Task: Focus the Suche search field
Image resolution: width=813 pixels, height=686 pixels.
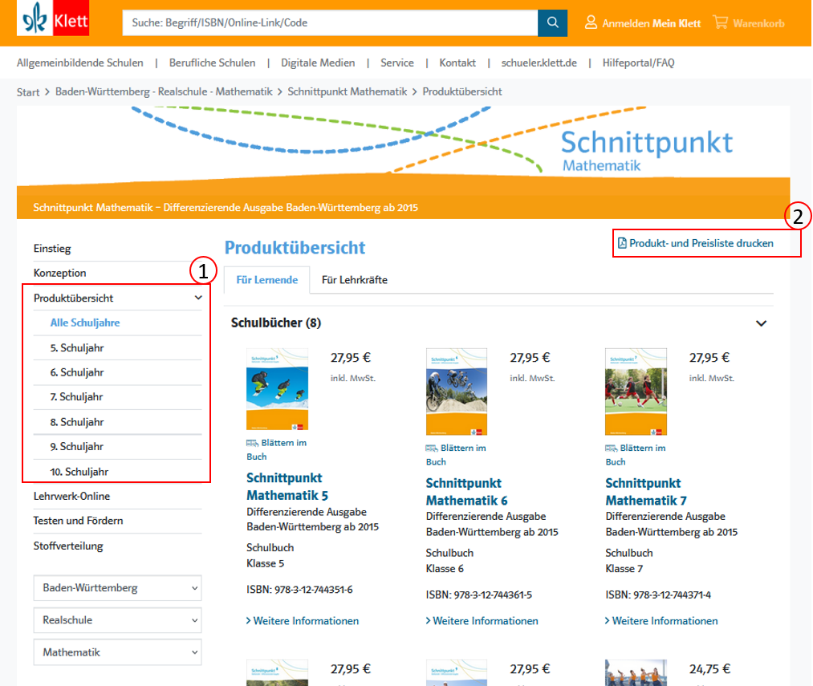Action: tap(330, 22)
